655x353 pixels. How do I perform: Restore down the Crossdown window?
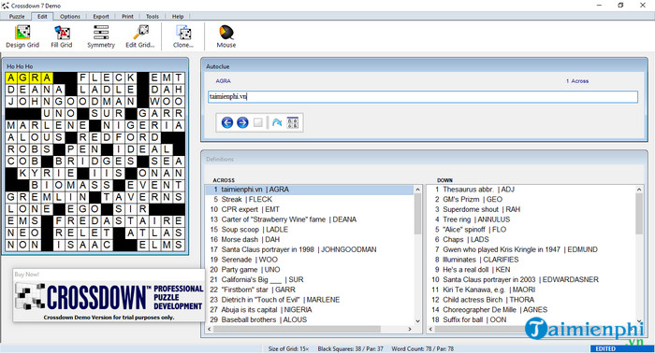pos(620,5)
